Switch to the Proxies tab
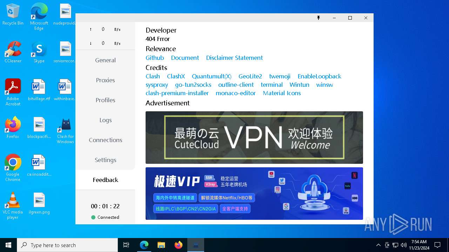This screenshot has width=449, height=252. [105, 80]
